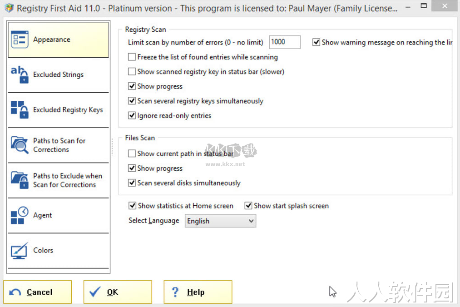Toggle Show warning message on reaching the limit

pyautogui.click(x=316, y=42)
